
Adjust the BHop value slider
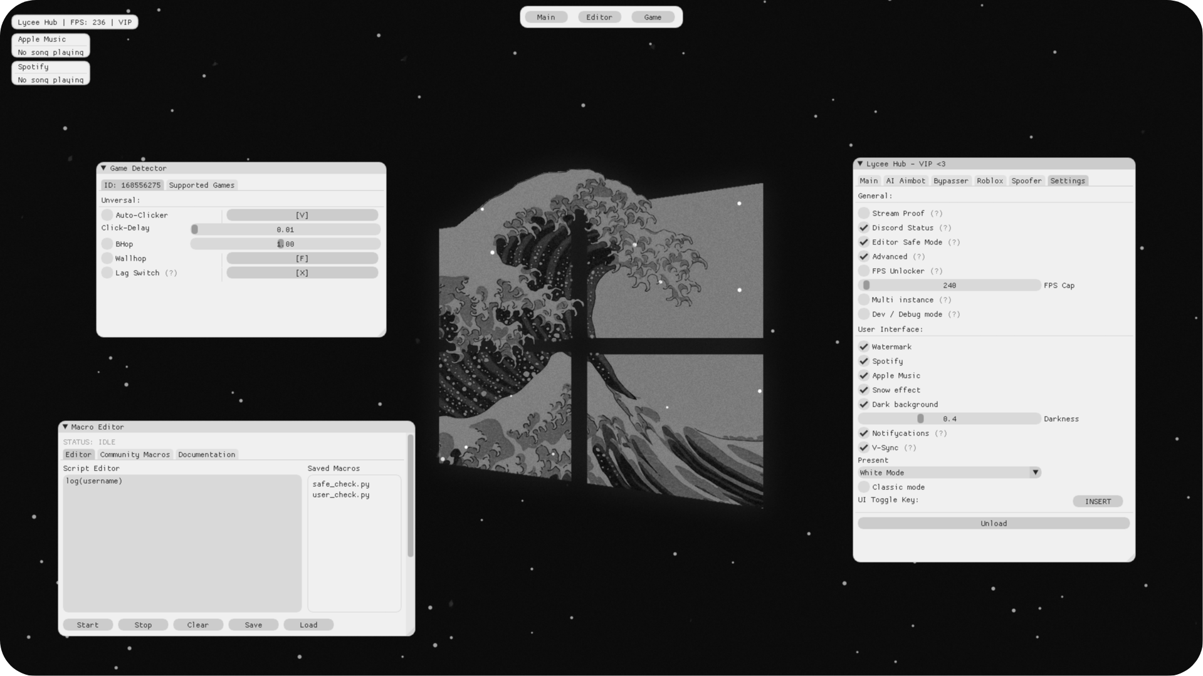pos(285,244)
